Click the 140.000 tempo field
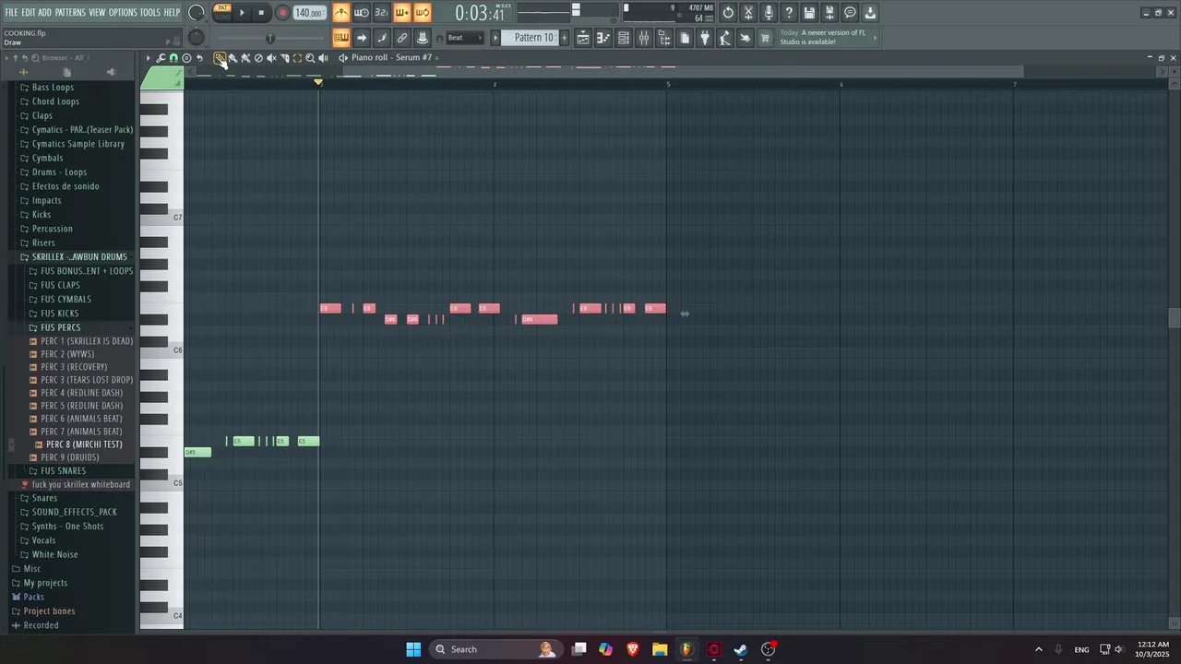The height and width of the screenshot is (664, 1181). [x=309, y=13]
